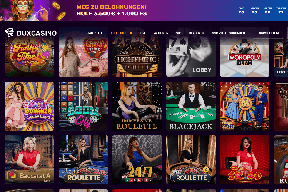Open the Boom City game
Screen dimensions: 288x192
coord(83,106)
